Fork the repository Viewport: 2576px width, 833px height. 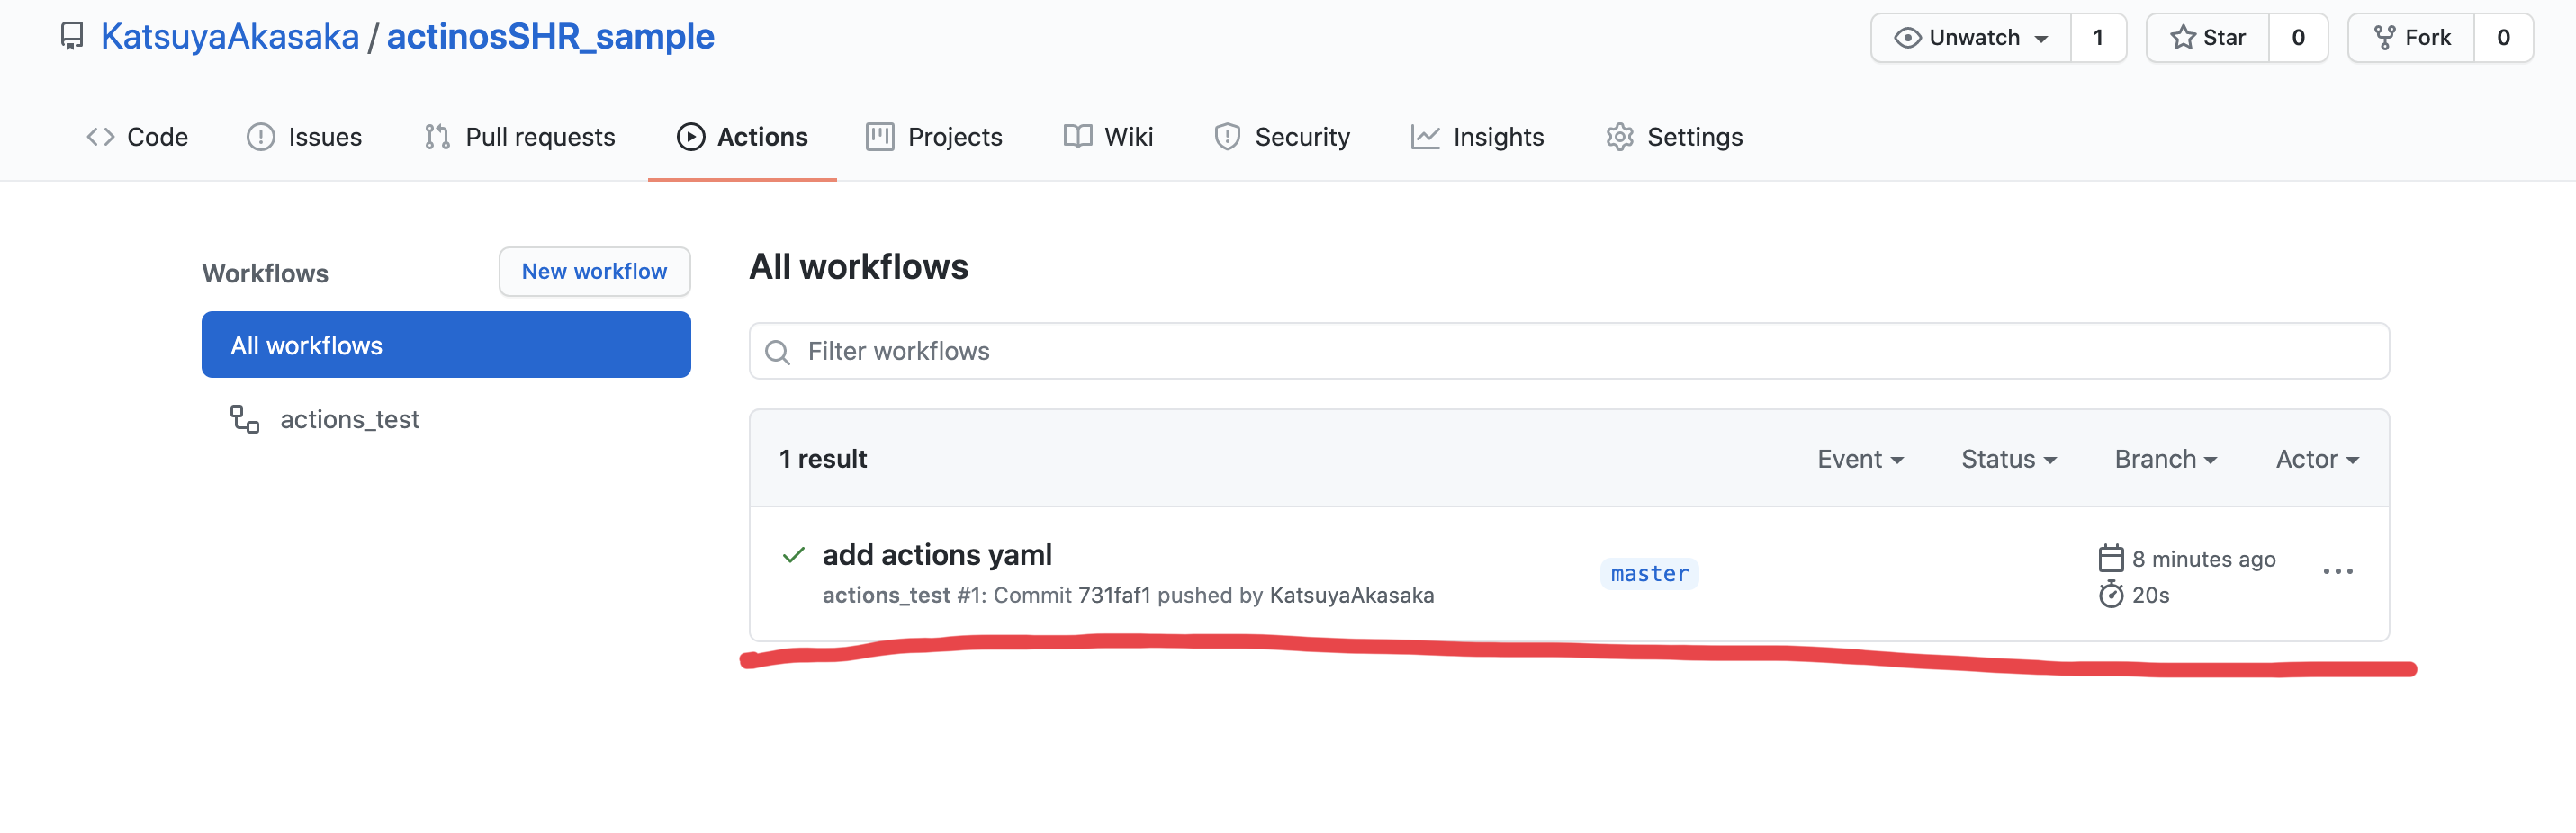tap(2412, 38)
